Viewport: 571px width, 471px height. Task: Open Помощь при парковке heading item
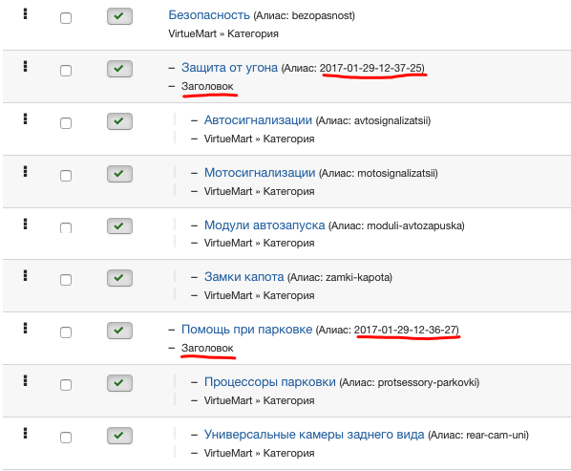(x=247, y=330)
